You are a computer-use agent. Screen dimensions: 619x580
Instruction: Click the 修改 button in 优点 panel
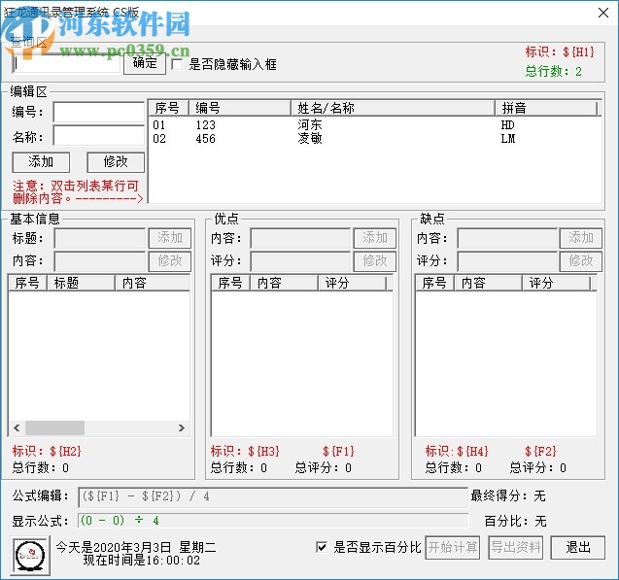click(x=375, y=260)
